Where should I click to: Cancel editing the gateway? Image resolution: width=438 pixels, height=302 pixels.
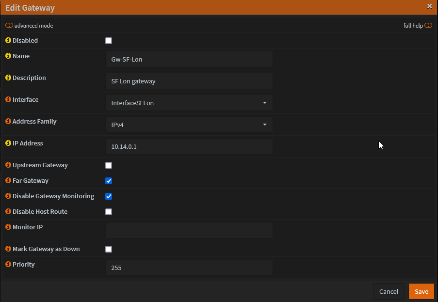389,291
